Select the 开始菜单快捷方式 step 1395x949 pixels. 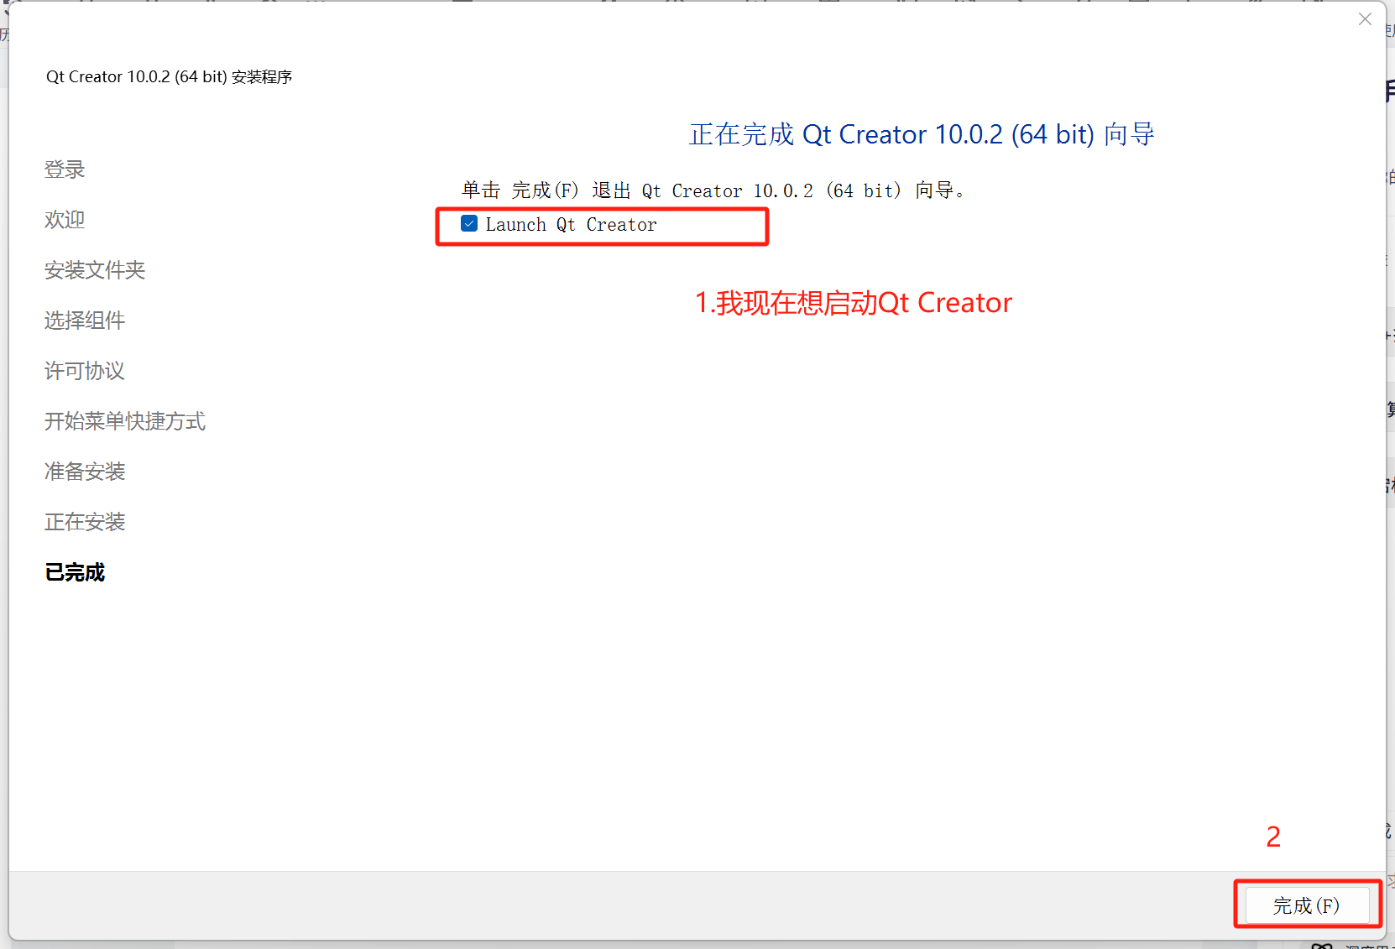[x=124, y=421]
